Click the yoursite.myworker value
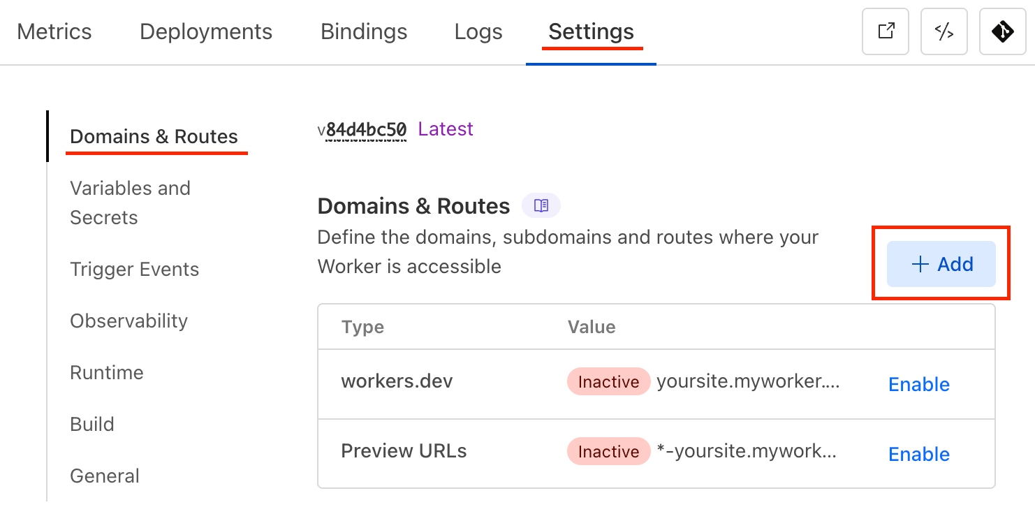The height and width of the screenshot is (514, 1035). coord(748,381)
